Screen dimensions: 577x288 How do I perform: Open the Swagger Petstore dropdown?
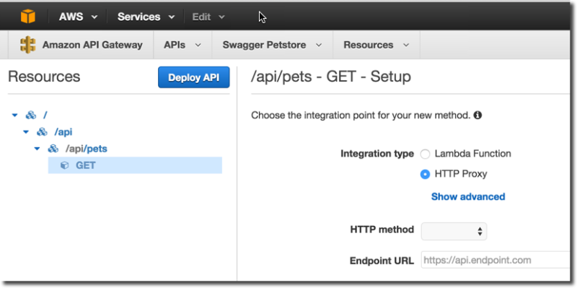[273, 45]
